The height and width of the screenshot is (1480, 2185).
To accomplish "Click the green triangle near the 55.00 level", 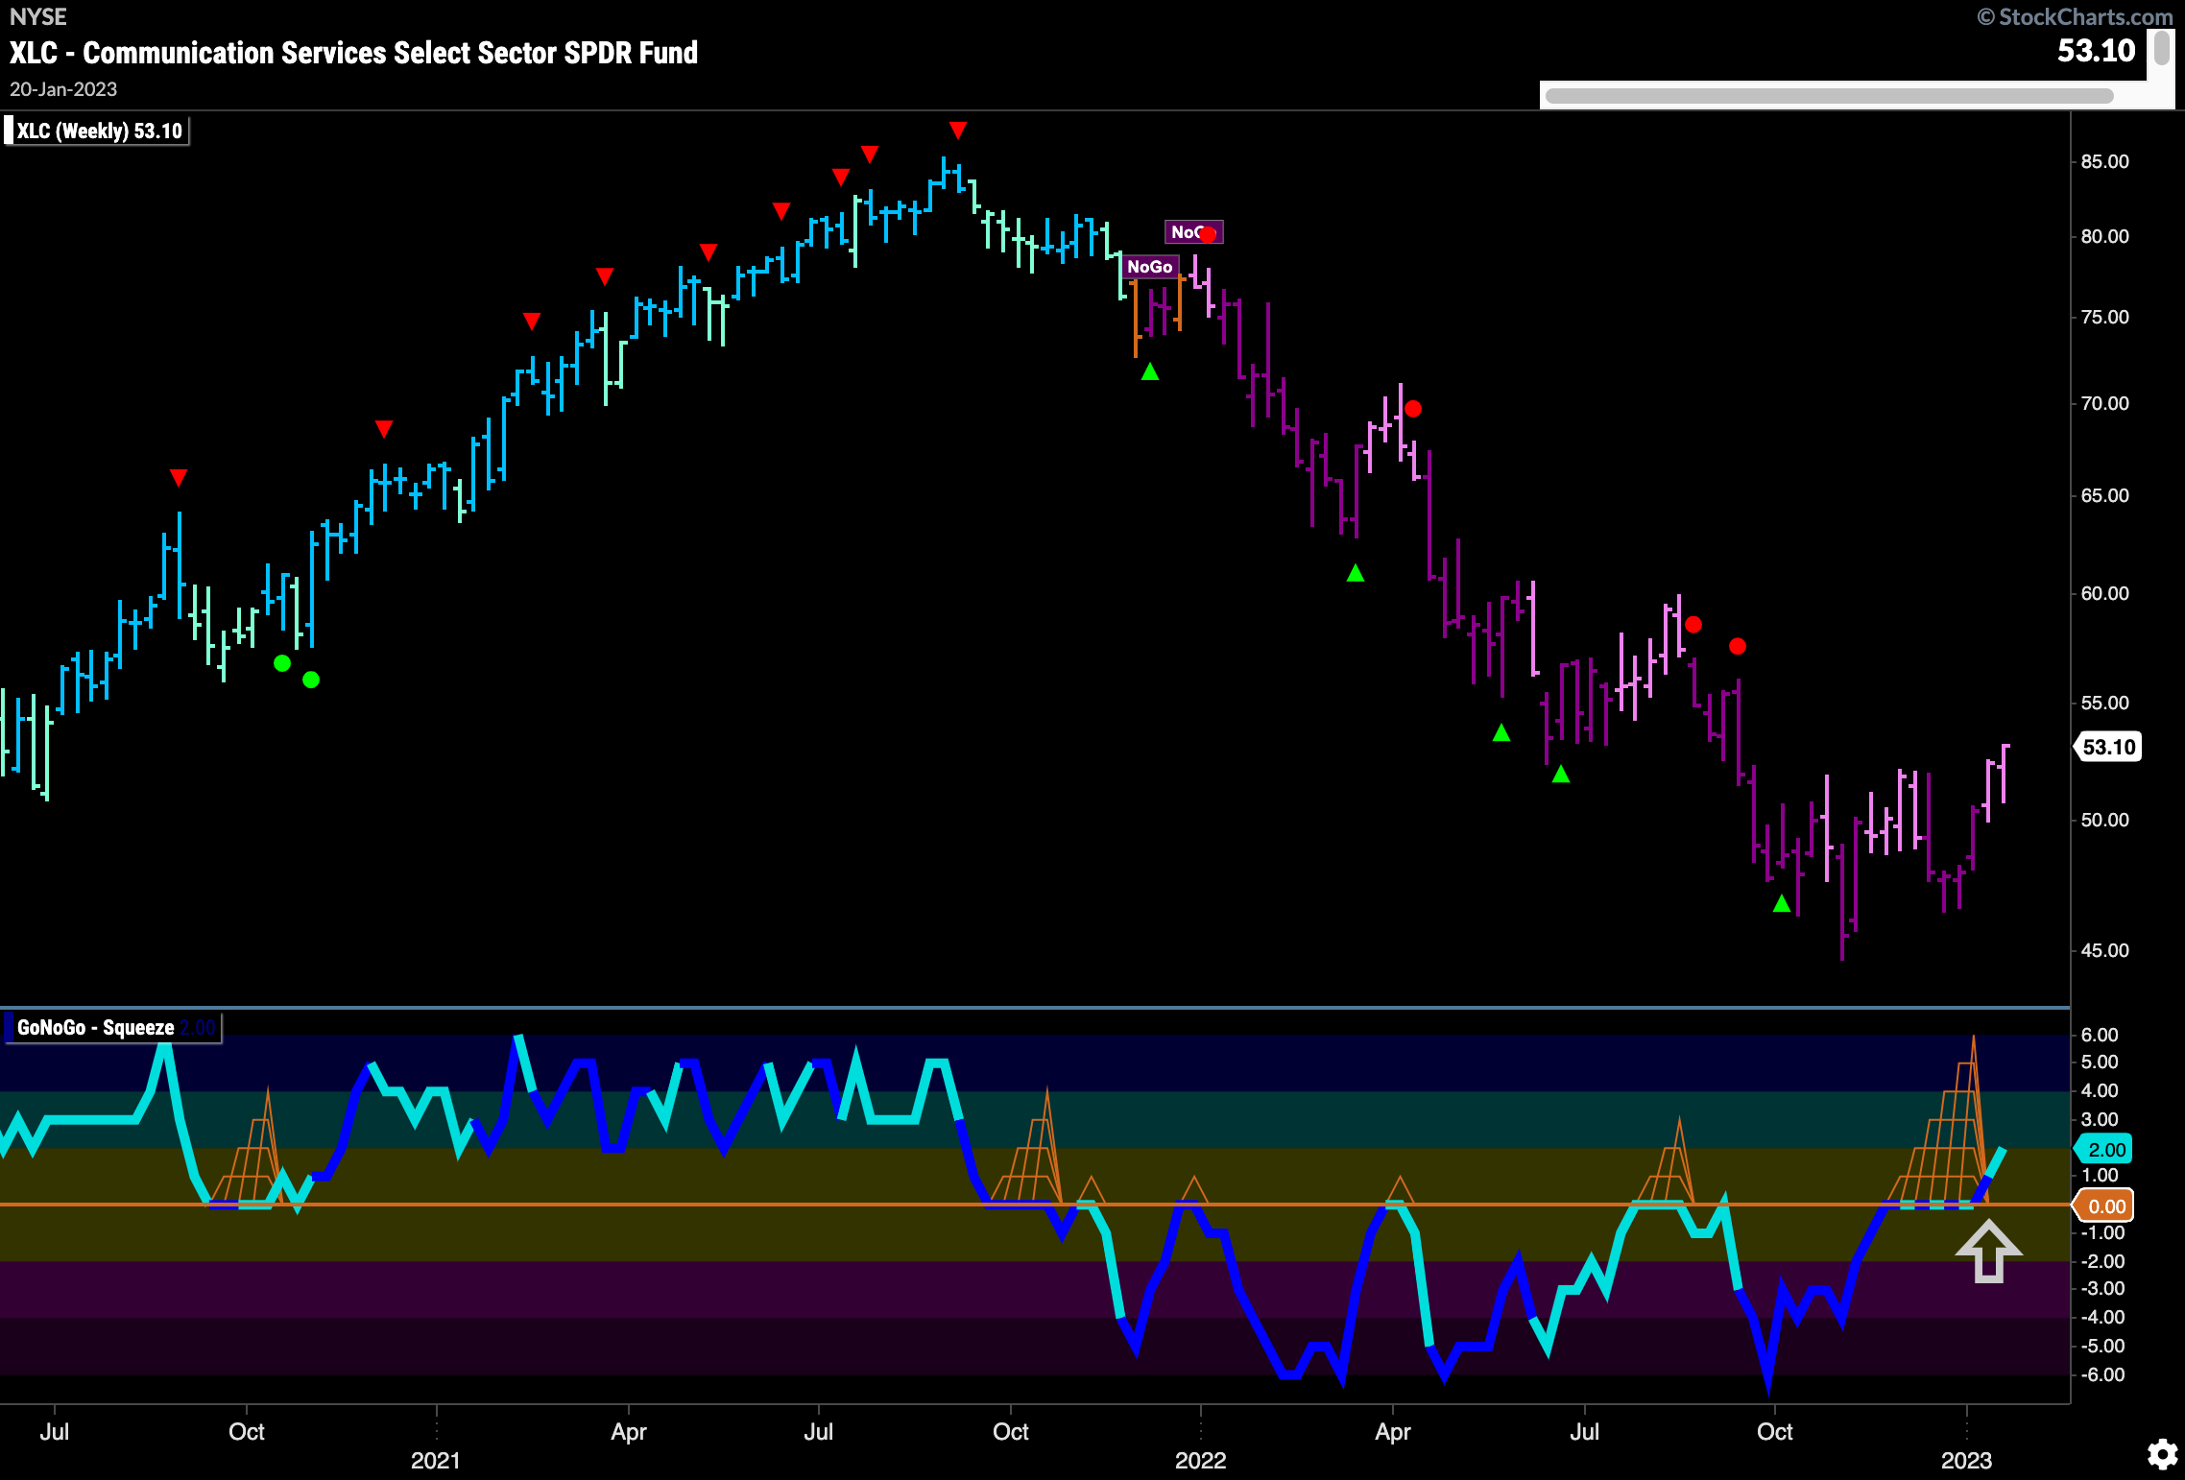I will [x=1501, y=732].
